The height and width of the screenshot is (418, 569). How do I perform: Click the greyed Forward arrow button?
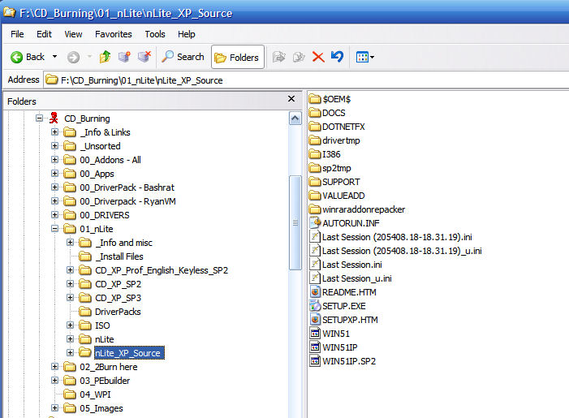pyautogui.click(x=73, y=57)
